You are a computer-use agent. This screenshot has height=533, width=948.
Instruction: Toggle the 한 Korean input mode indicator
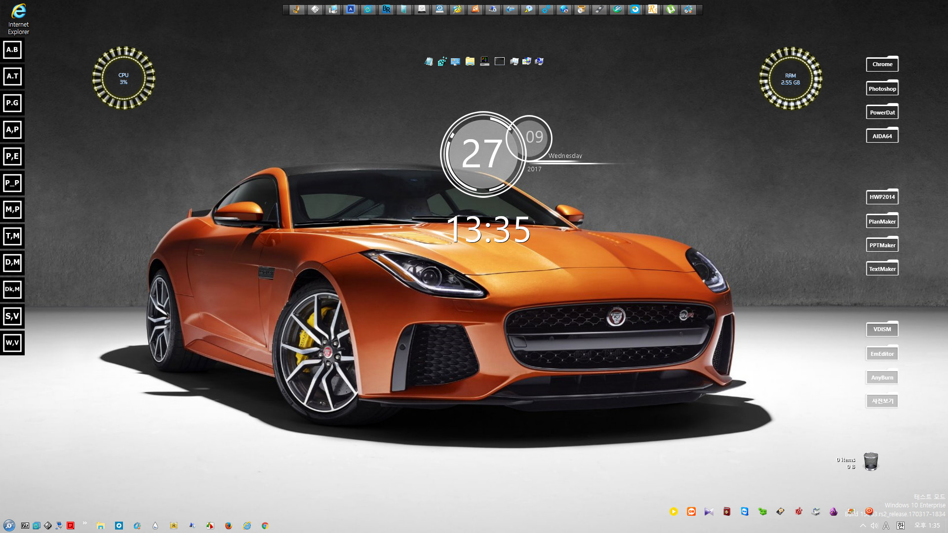[901, 526]
